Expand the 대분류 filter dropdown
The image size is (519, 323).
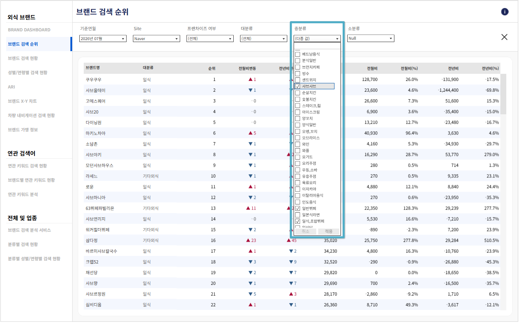[x=263, y=38]
